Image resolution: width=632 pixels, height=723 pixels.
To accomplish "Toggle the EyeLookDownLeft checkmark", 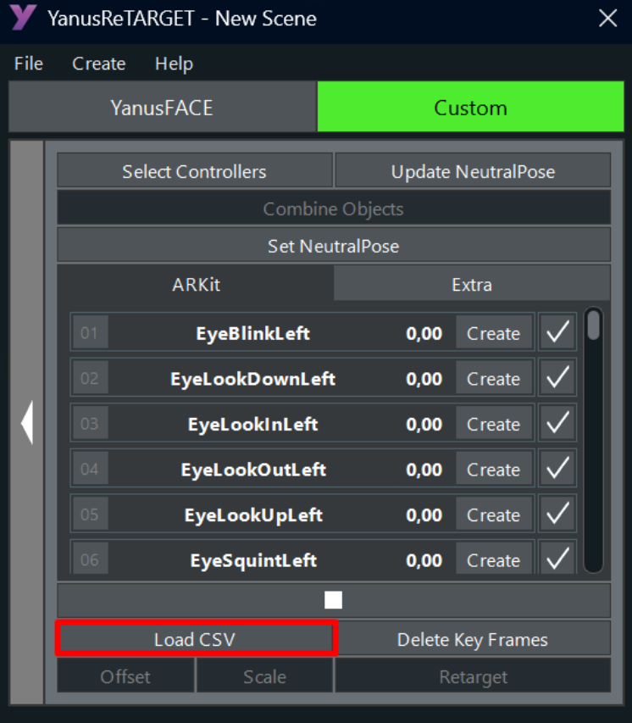I will click(x=557, y=377).
